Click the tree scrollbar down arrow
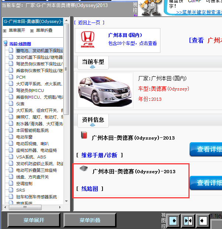This screenshot has width=222, height=229. [x=66, y=201]
